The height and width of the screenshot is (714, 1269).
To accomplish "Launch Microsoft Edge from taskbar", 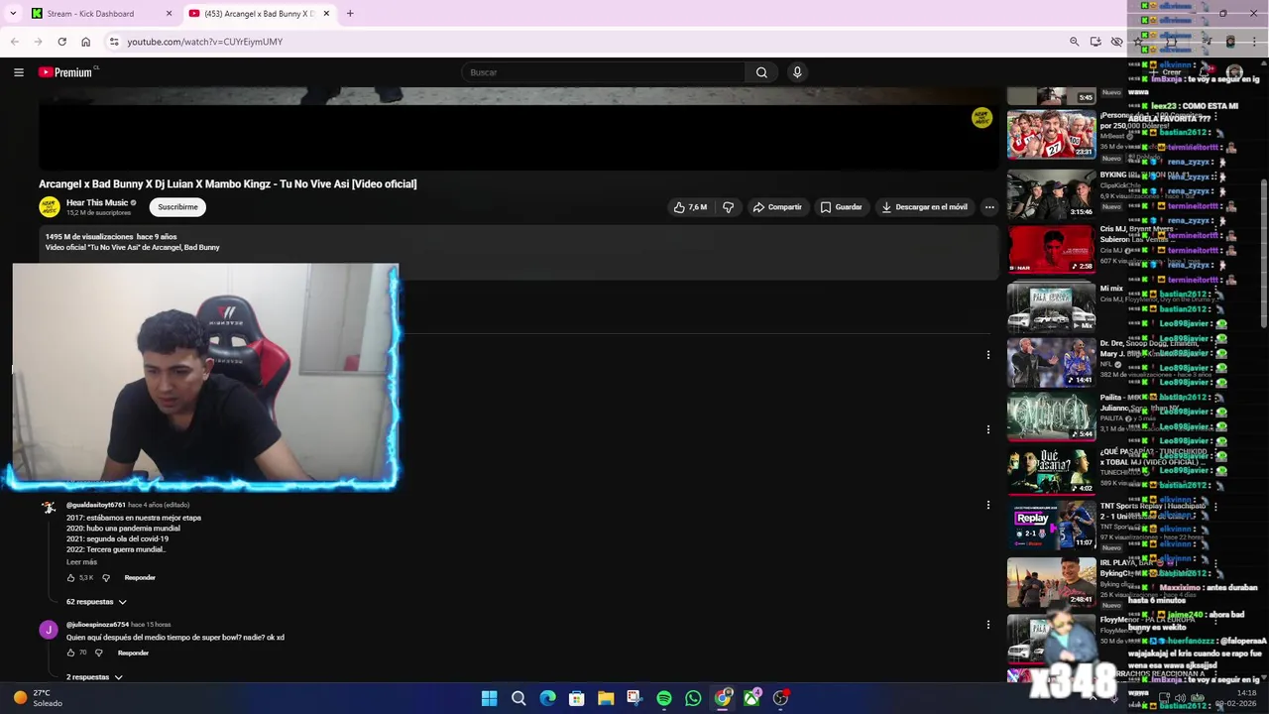I will coord(547,698).
